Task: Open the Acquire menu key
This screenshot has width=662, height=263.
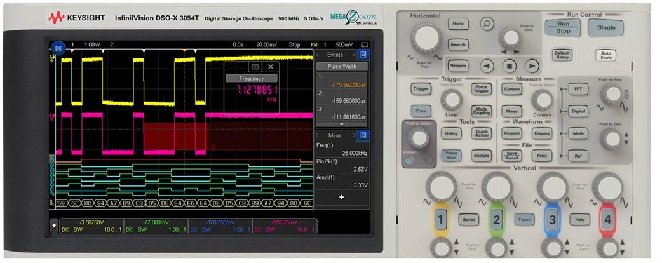Action: (x=511, y=133)
